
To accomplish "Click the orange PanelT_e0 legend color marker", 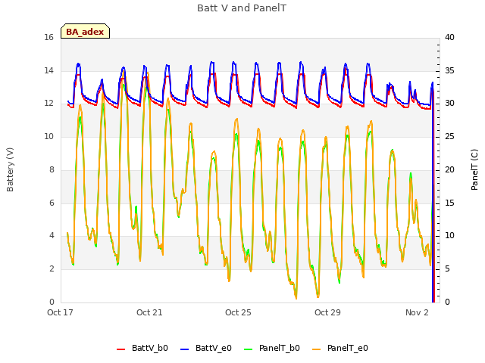I will [x=316, y=349].
